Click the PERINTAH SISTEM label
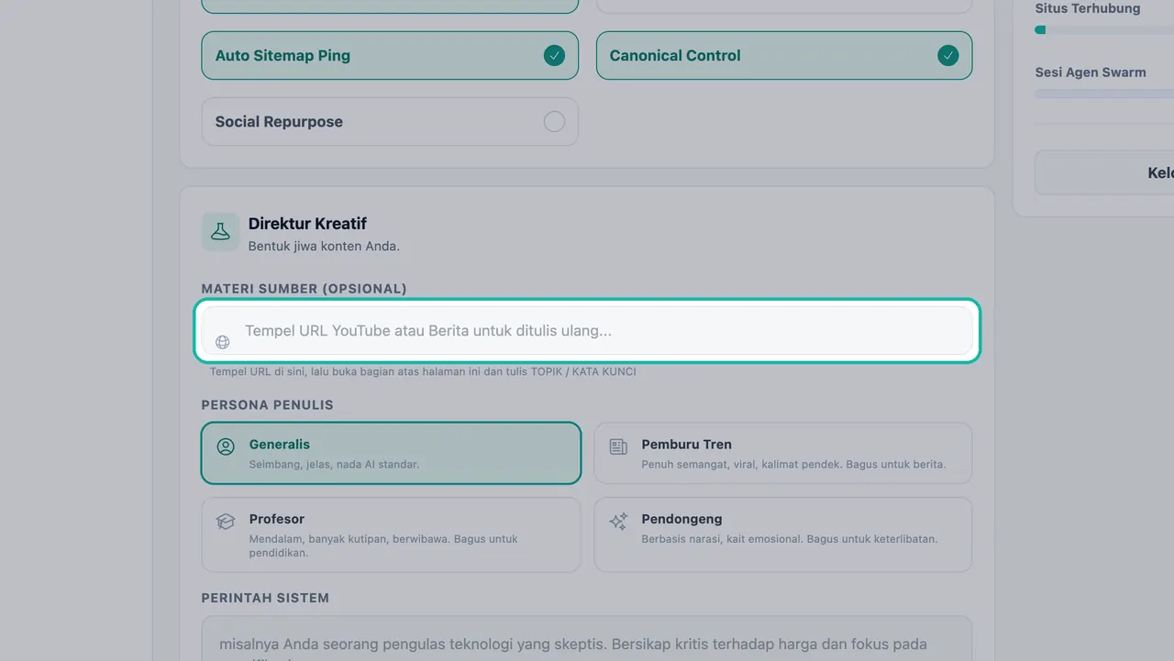 coord(265,598)
